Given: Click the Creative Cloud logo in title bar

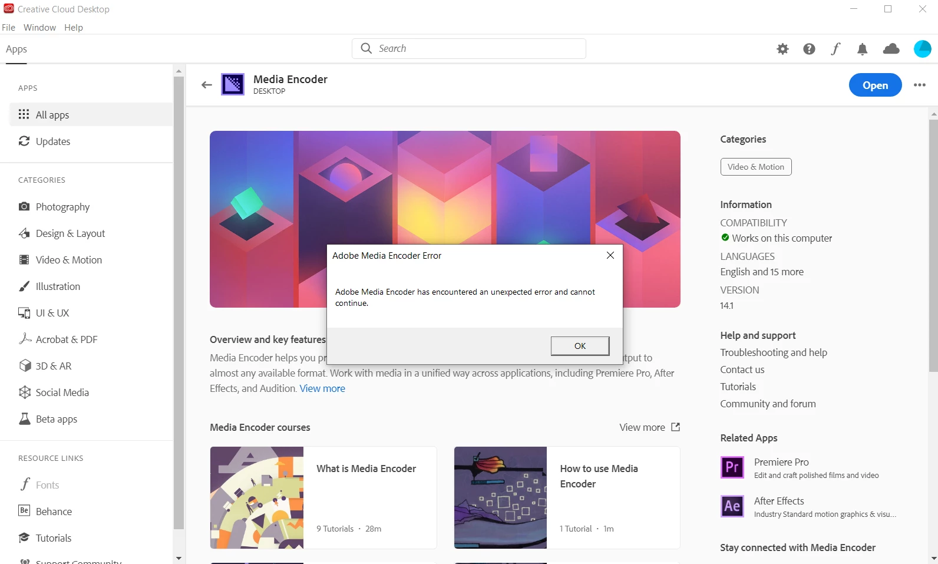Looking at the screenshot, I should (x=9, y=9).
